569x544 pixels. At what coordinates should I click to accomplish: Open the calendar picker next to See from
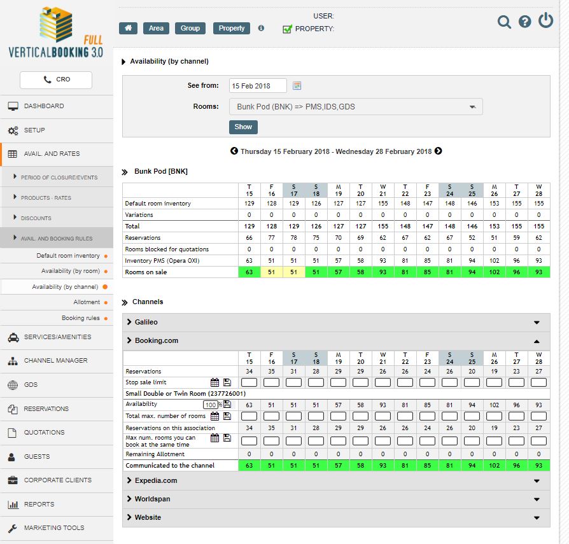297,86
